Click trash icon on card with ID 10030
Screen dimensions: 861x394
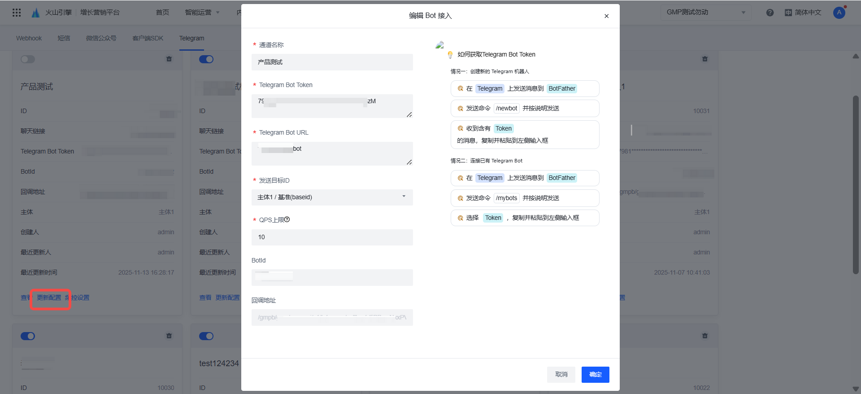[169, 336]
